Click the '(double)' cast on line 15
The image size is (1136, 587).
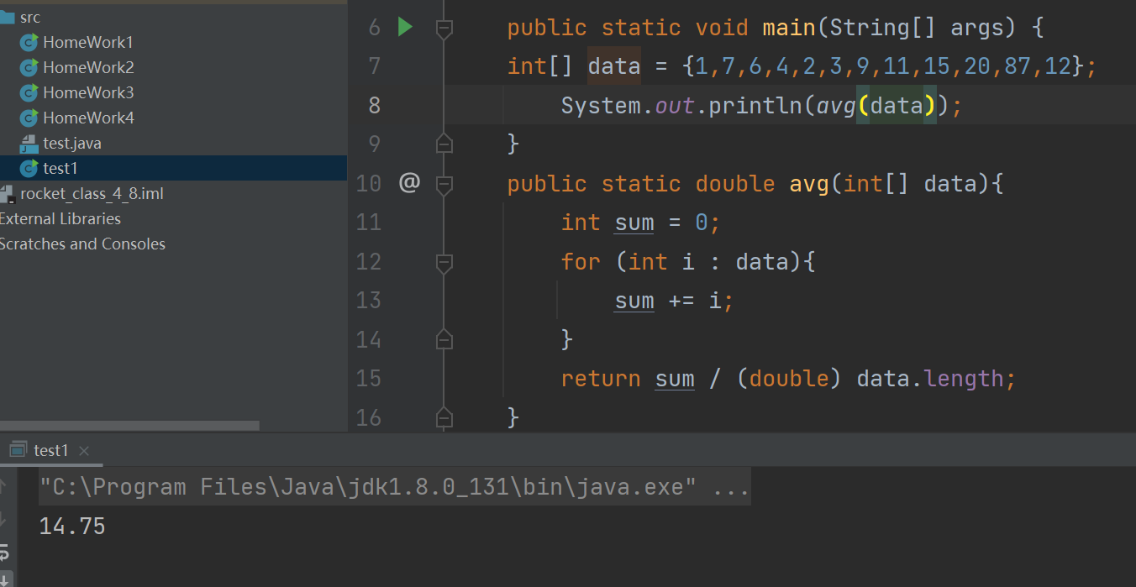[789, 379]
